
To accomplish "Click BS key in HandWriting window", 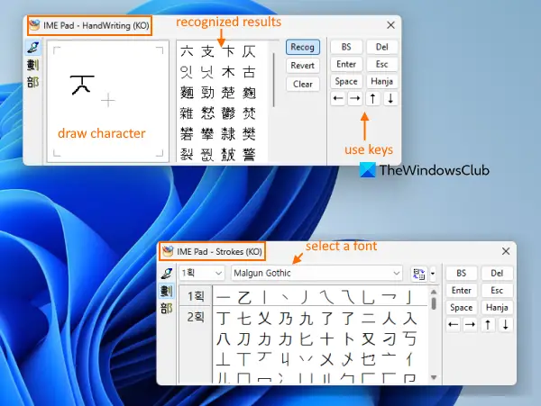I will click(x=346, y=47).
